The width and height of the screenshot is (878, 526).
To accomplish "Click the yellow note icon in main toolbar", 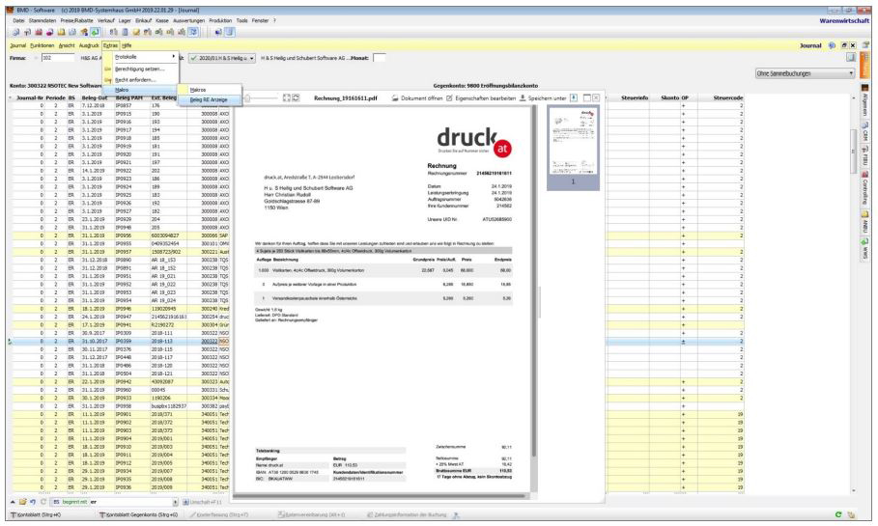I will click(136, 32).
